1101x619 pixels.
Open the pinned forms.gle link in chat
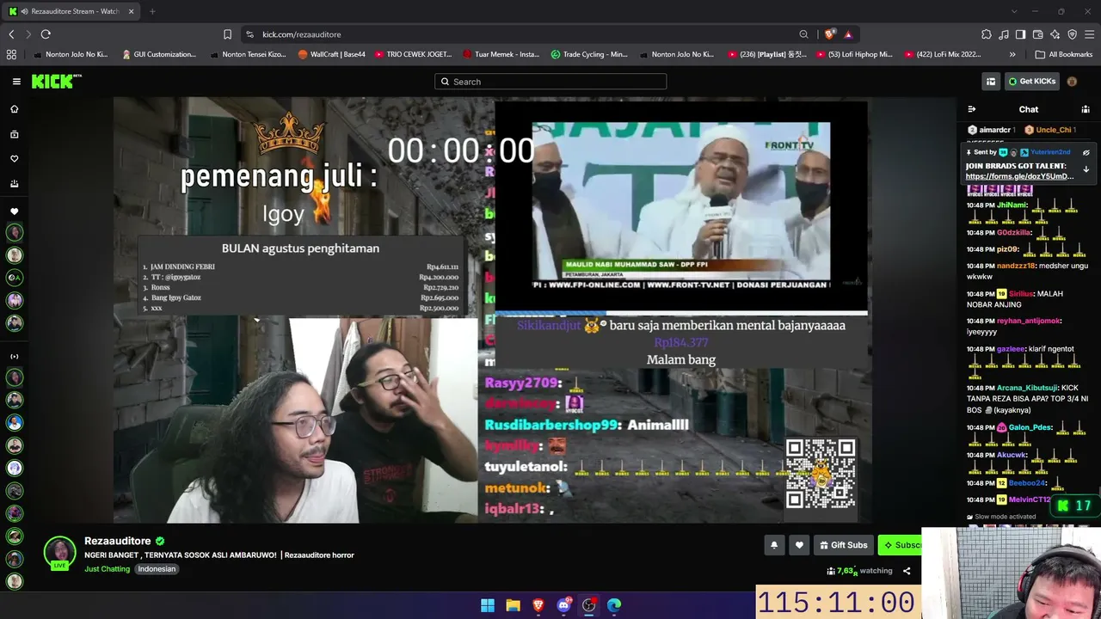pos(1019,176)
